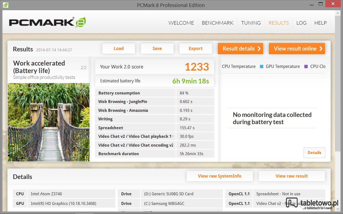343x214 pixels.
Task: Click the purple CPU Clock legend square
Action: tap(306, 66)
